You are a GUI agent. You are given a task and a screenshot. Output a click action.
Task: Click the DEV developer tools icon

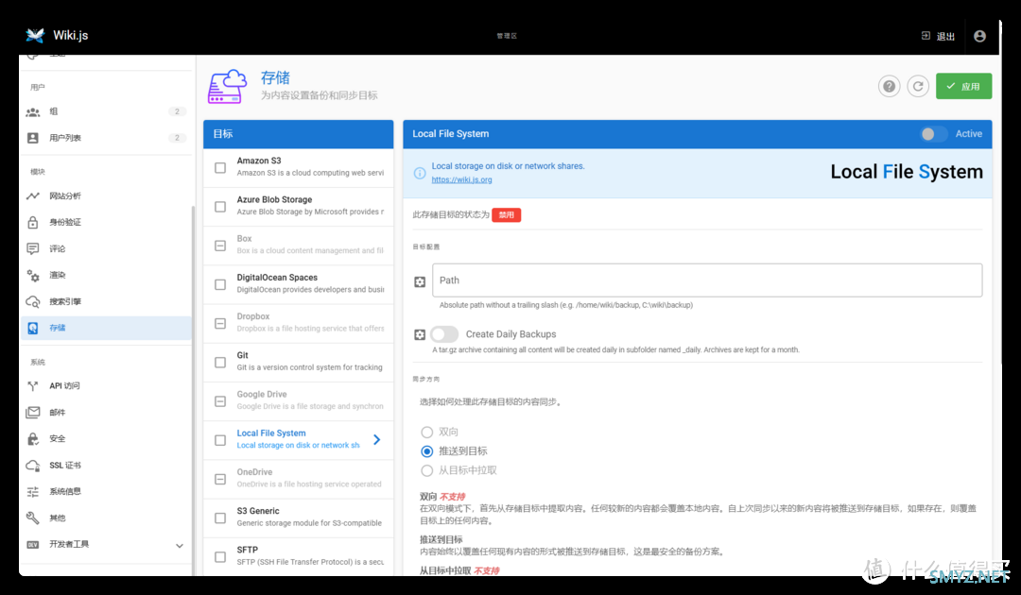click(x=32, y=544)
